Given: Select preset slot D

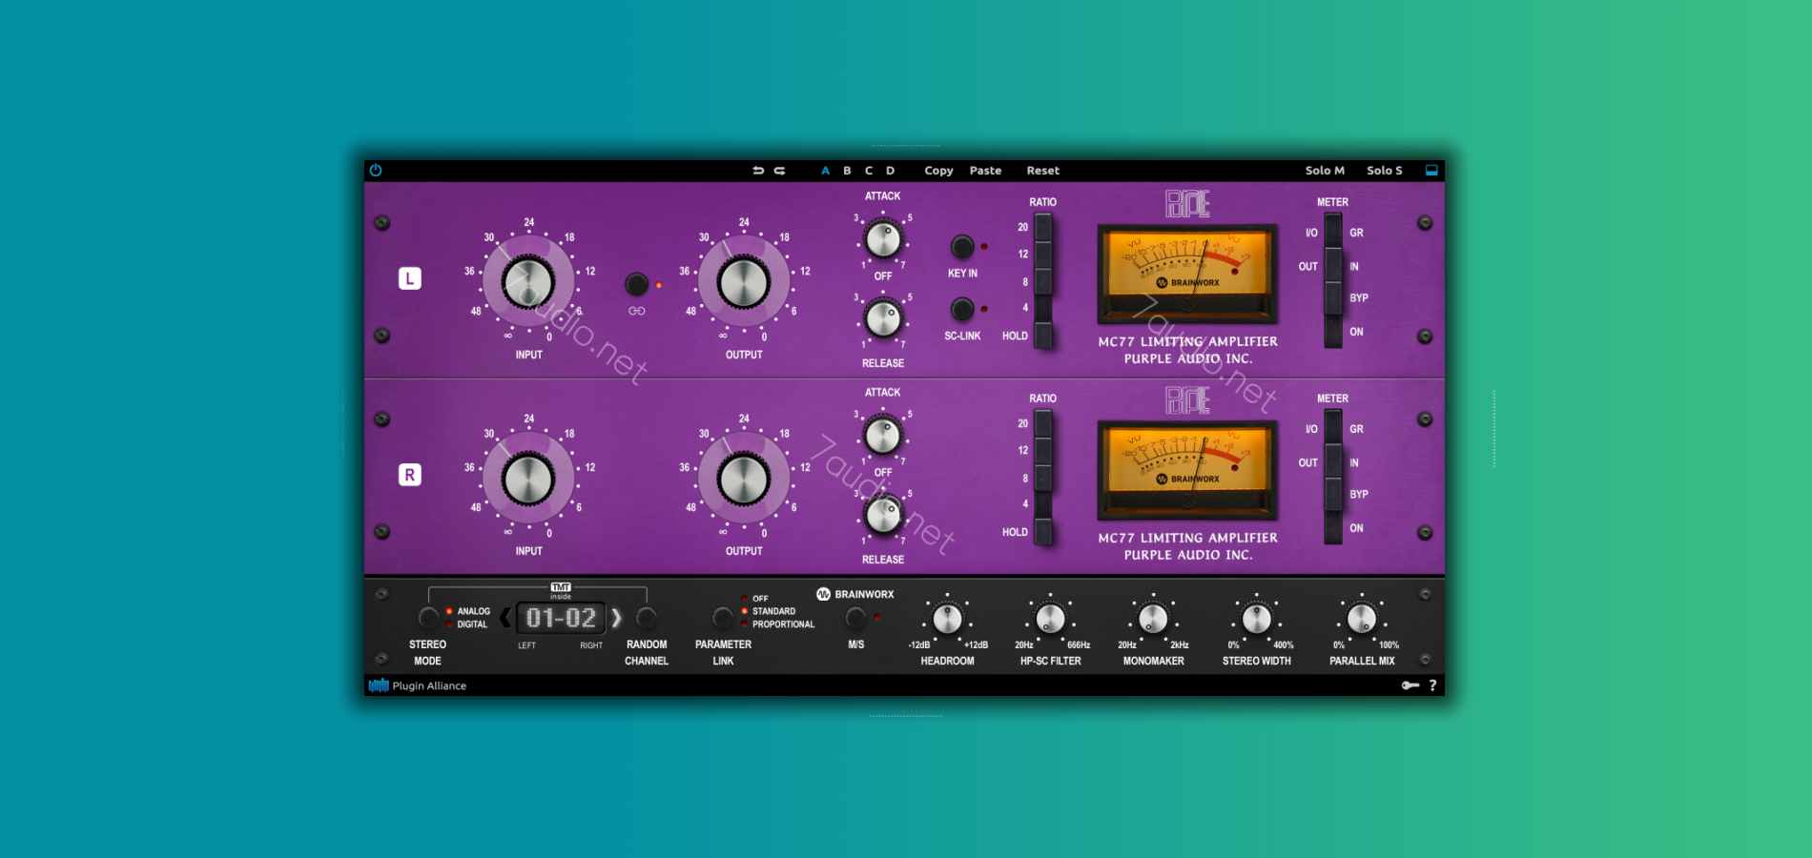Looking at the screenshot, I should pyautogui.click(x=891, y=171).
